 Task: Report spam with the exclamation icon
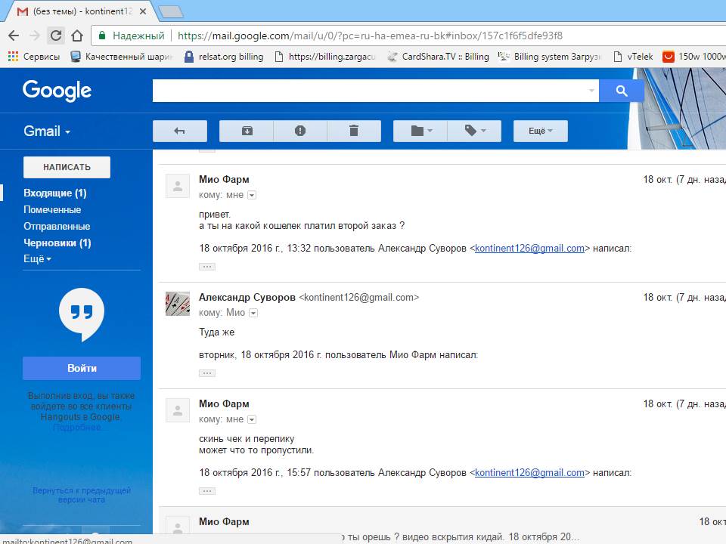300,131
